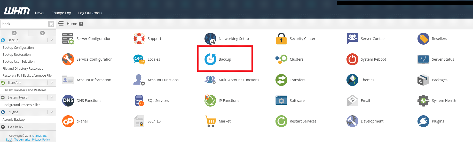Screen dimensions: 473x155
Task: Collapse the Backup sidebar section chevron
Action: [52, 40]
